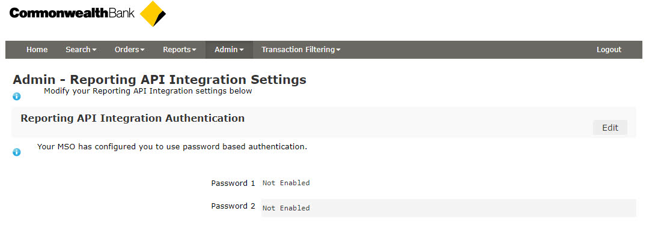661x250 pixels.
Task: Click the 'Modify your Reporting API Integration settings' text
Action: click(148, 91)
